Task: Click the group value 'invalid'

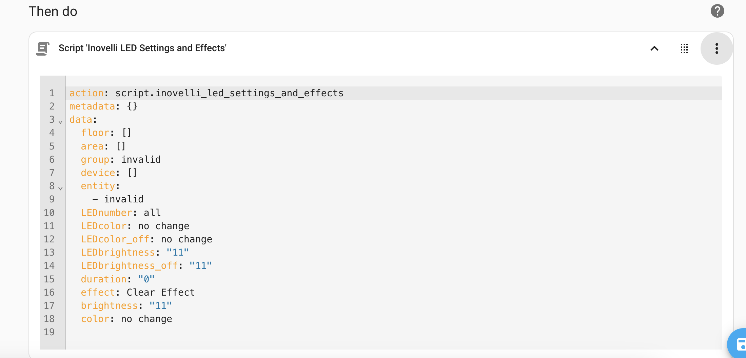Action: pos(141,160)
